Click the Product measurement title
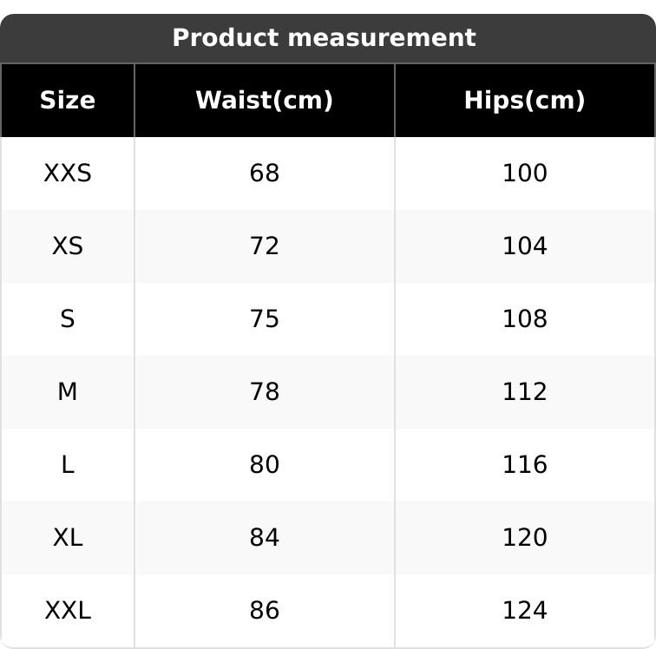This screenshot has width=656, height=649. 324,38
